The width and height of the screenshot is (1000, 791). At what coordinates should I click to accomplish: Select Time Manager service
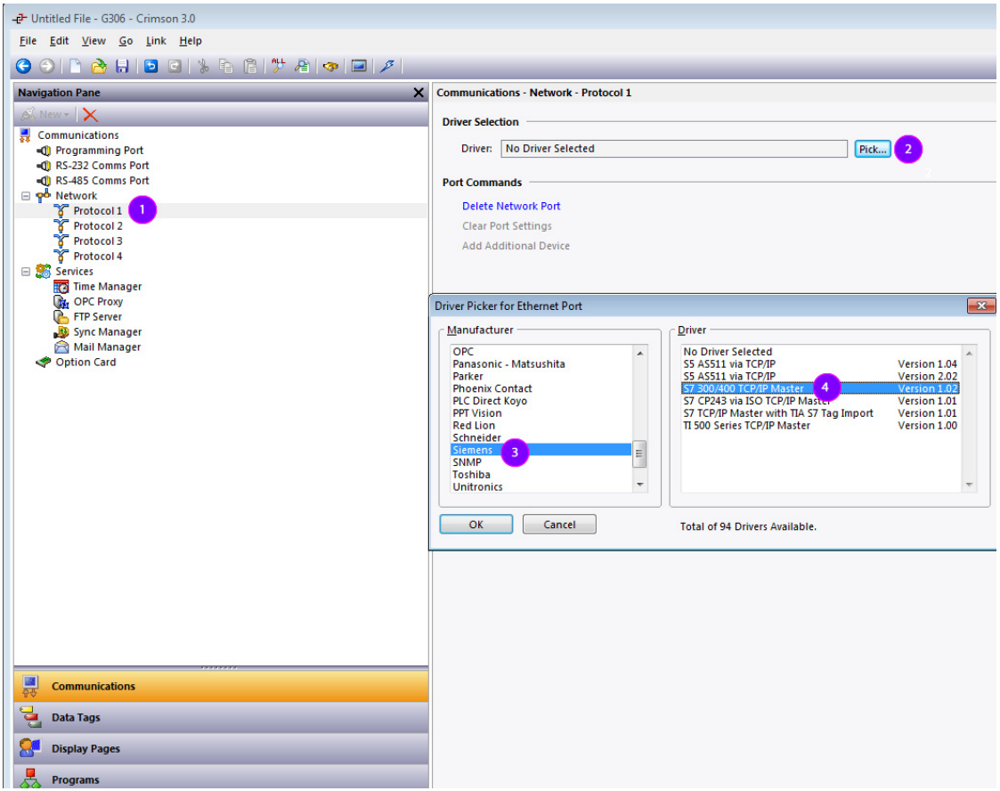click(x=107, y=287)
